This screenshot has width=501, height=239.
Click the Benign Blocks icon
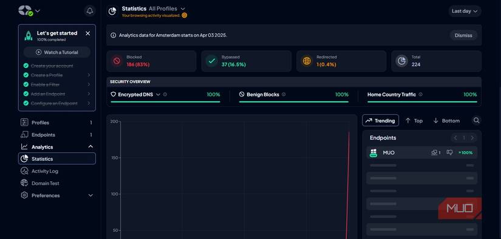(242, 95)
